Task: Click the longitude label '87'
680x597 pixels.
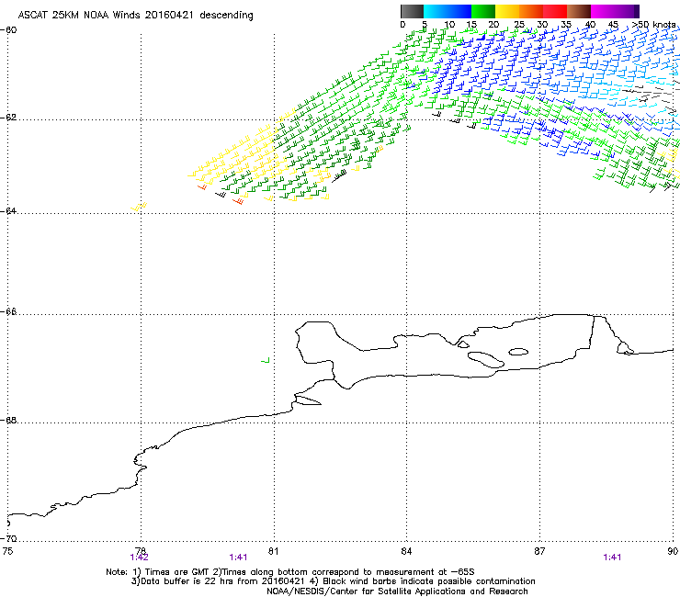Action: pyautogui.click(x=539, y=551)
